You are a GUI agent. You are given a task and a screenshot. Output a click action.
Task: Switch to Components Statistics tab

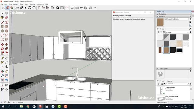pyautogui.click(x=169, y=81)
